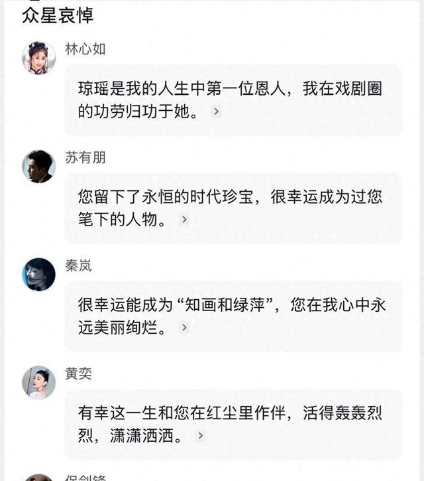Open 苏有朋's profile avatar
The width and height of the screenshot is (424, 481).
38,167
